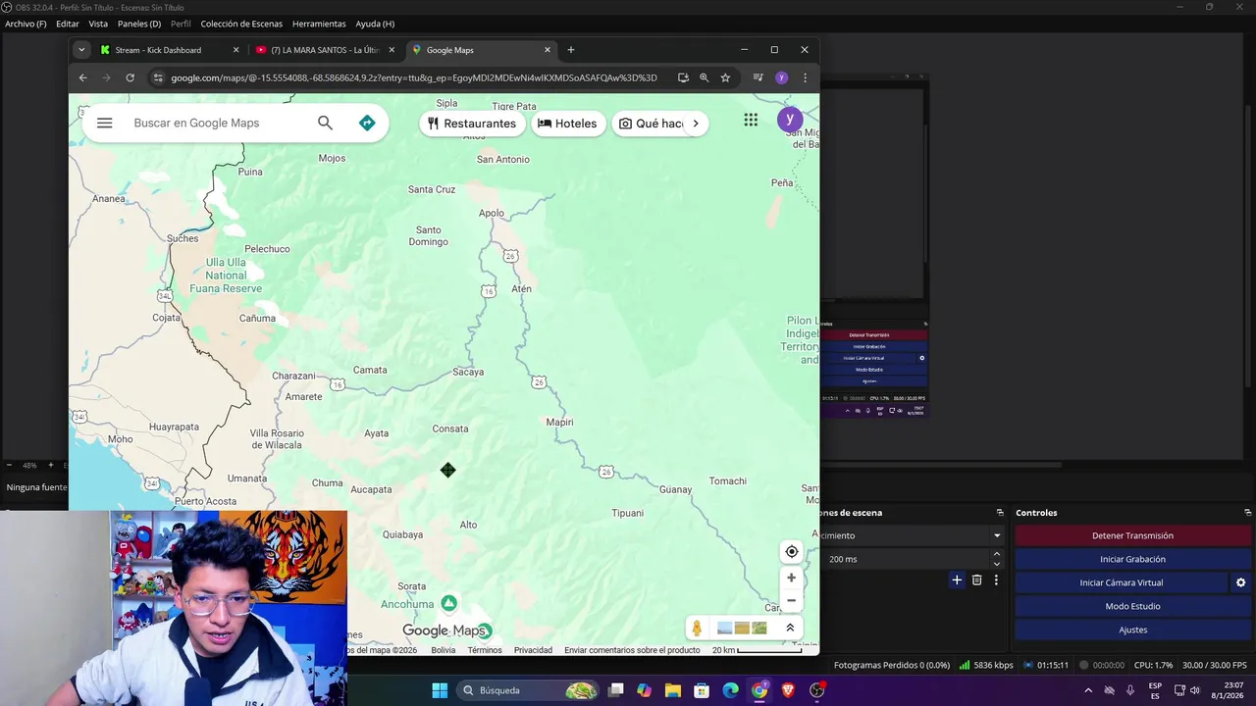
Task: Zoom in on the map
Action: (791, 578)
